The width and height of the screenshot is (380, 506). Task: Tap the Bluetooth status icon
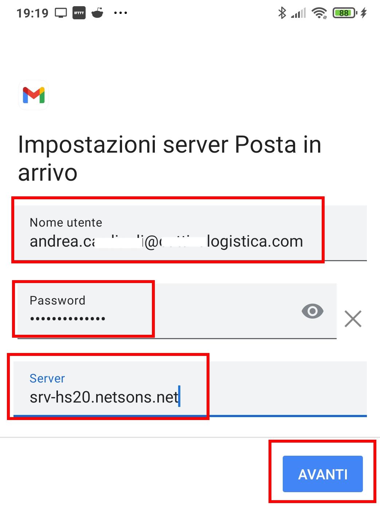[282, 13]
